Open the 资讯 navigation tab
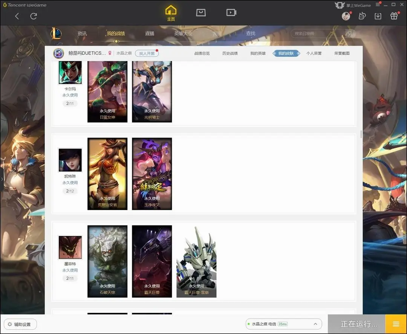Screen dimensions: 407x334 pyautogui.click(x=82, y=34)
